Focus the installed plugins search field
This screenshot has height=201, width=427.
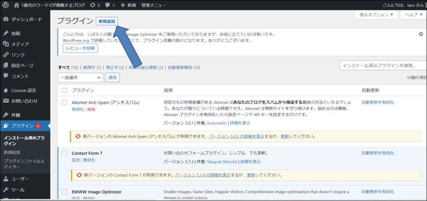point(383,65)
